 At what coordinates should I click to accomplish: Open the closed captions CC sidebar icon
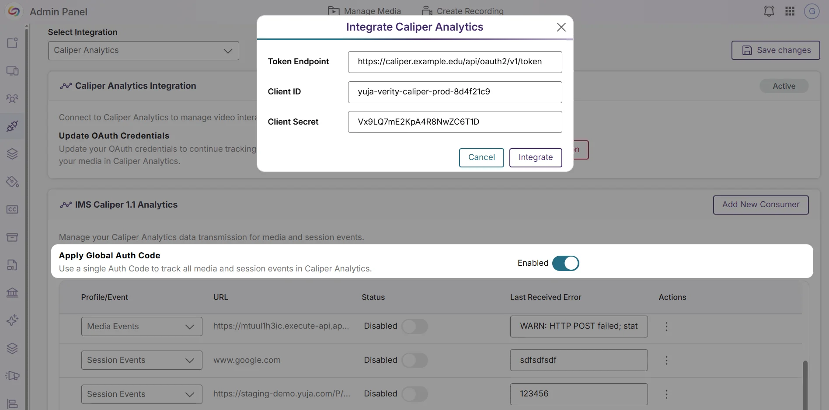point(12,209)
